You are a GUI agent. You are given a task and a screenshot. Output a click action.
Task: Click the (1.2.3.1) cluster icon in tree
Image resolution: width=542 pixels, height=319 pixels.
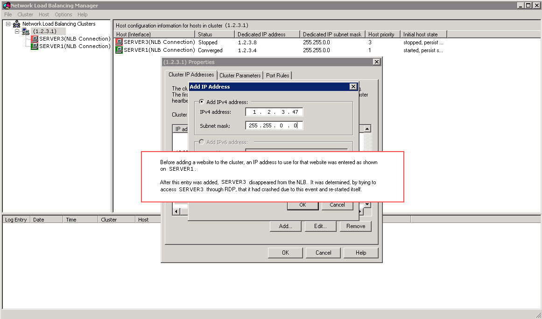(26, 31)
